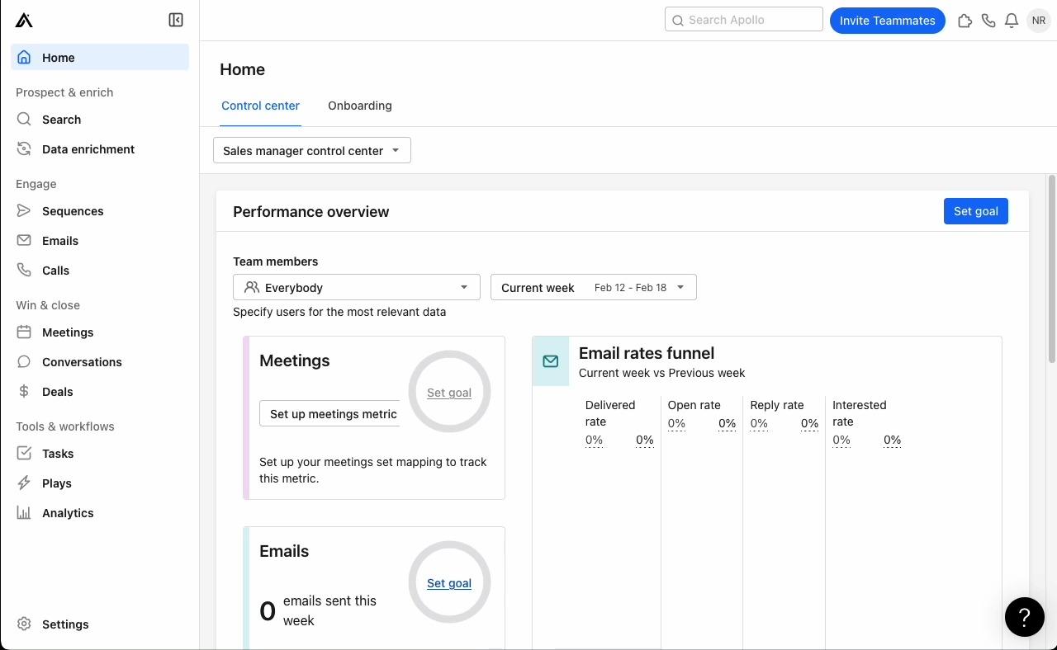Image resolution: width=1057 pixels, height=650 pixels.
Task: Open the dialer phone icon in header
Action: pos(988,21)
